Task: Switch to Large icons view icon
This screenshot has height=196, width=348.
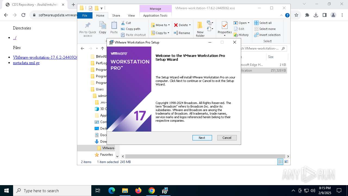Action: (x=286, y=162)
